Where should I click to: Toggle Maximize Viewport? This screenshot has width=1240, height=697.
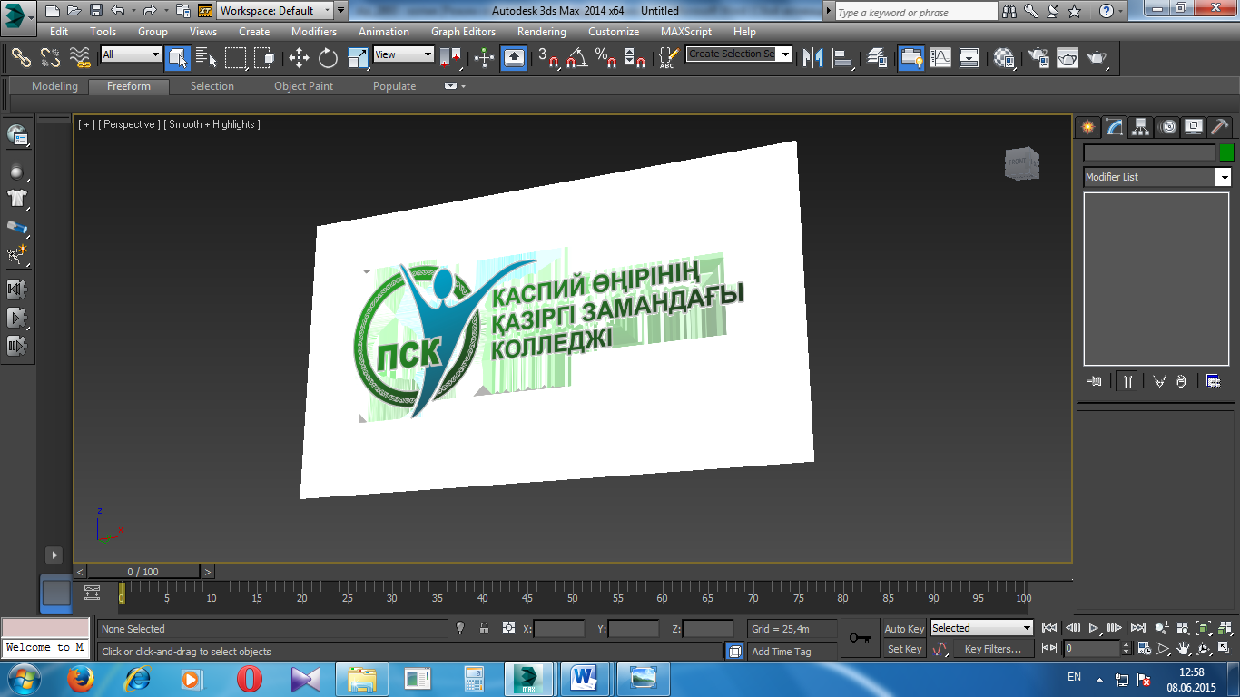click(x=1224, y=649)
